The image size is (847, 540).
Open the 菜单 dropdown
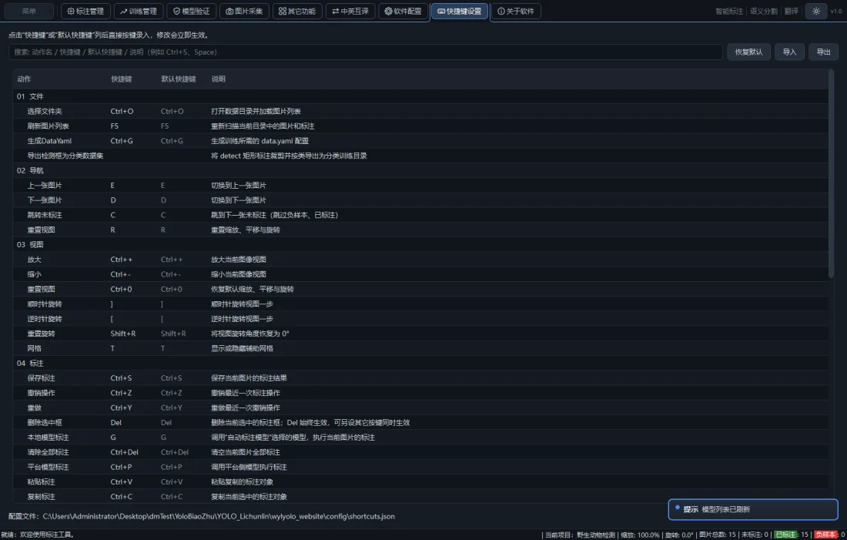pos(29,11)
